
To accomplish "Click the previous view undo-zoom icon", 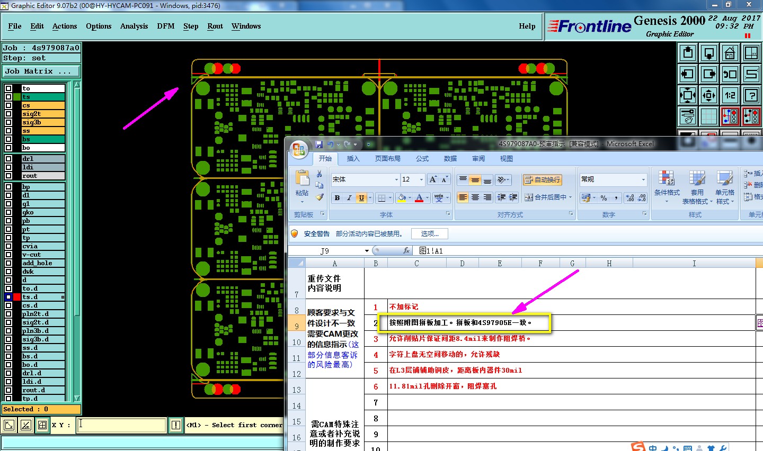I will [730, 74].
